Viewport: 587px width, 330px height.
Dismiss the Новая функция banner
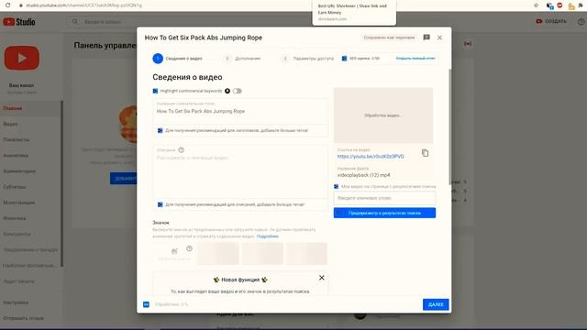click(322, 278)
